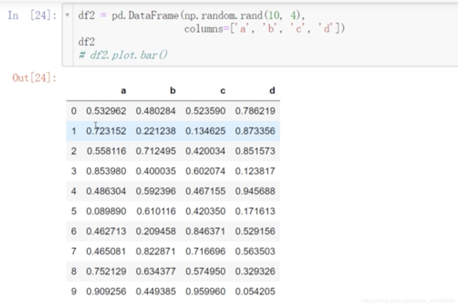Select cell value 0.449385

[156, 291]
